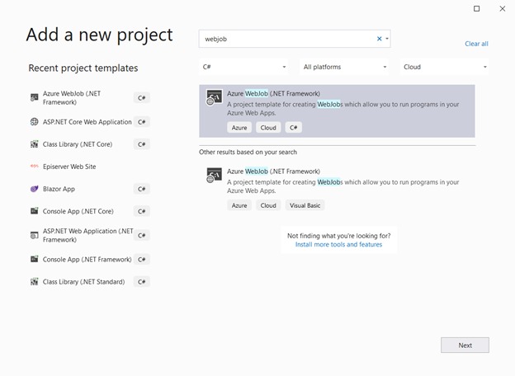Clear search text with the X icon
515x376 pixels.
click(380, 39)
